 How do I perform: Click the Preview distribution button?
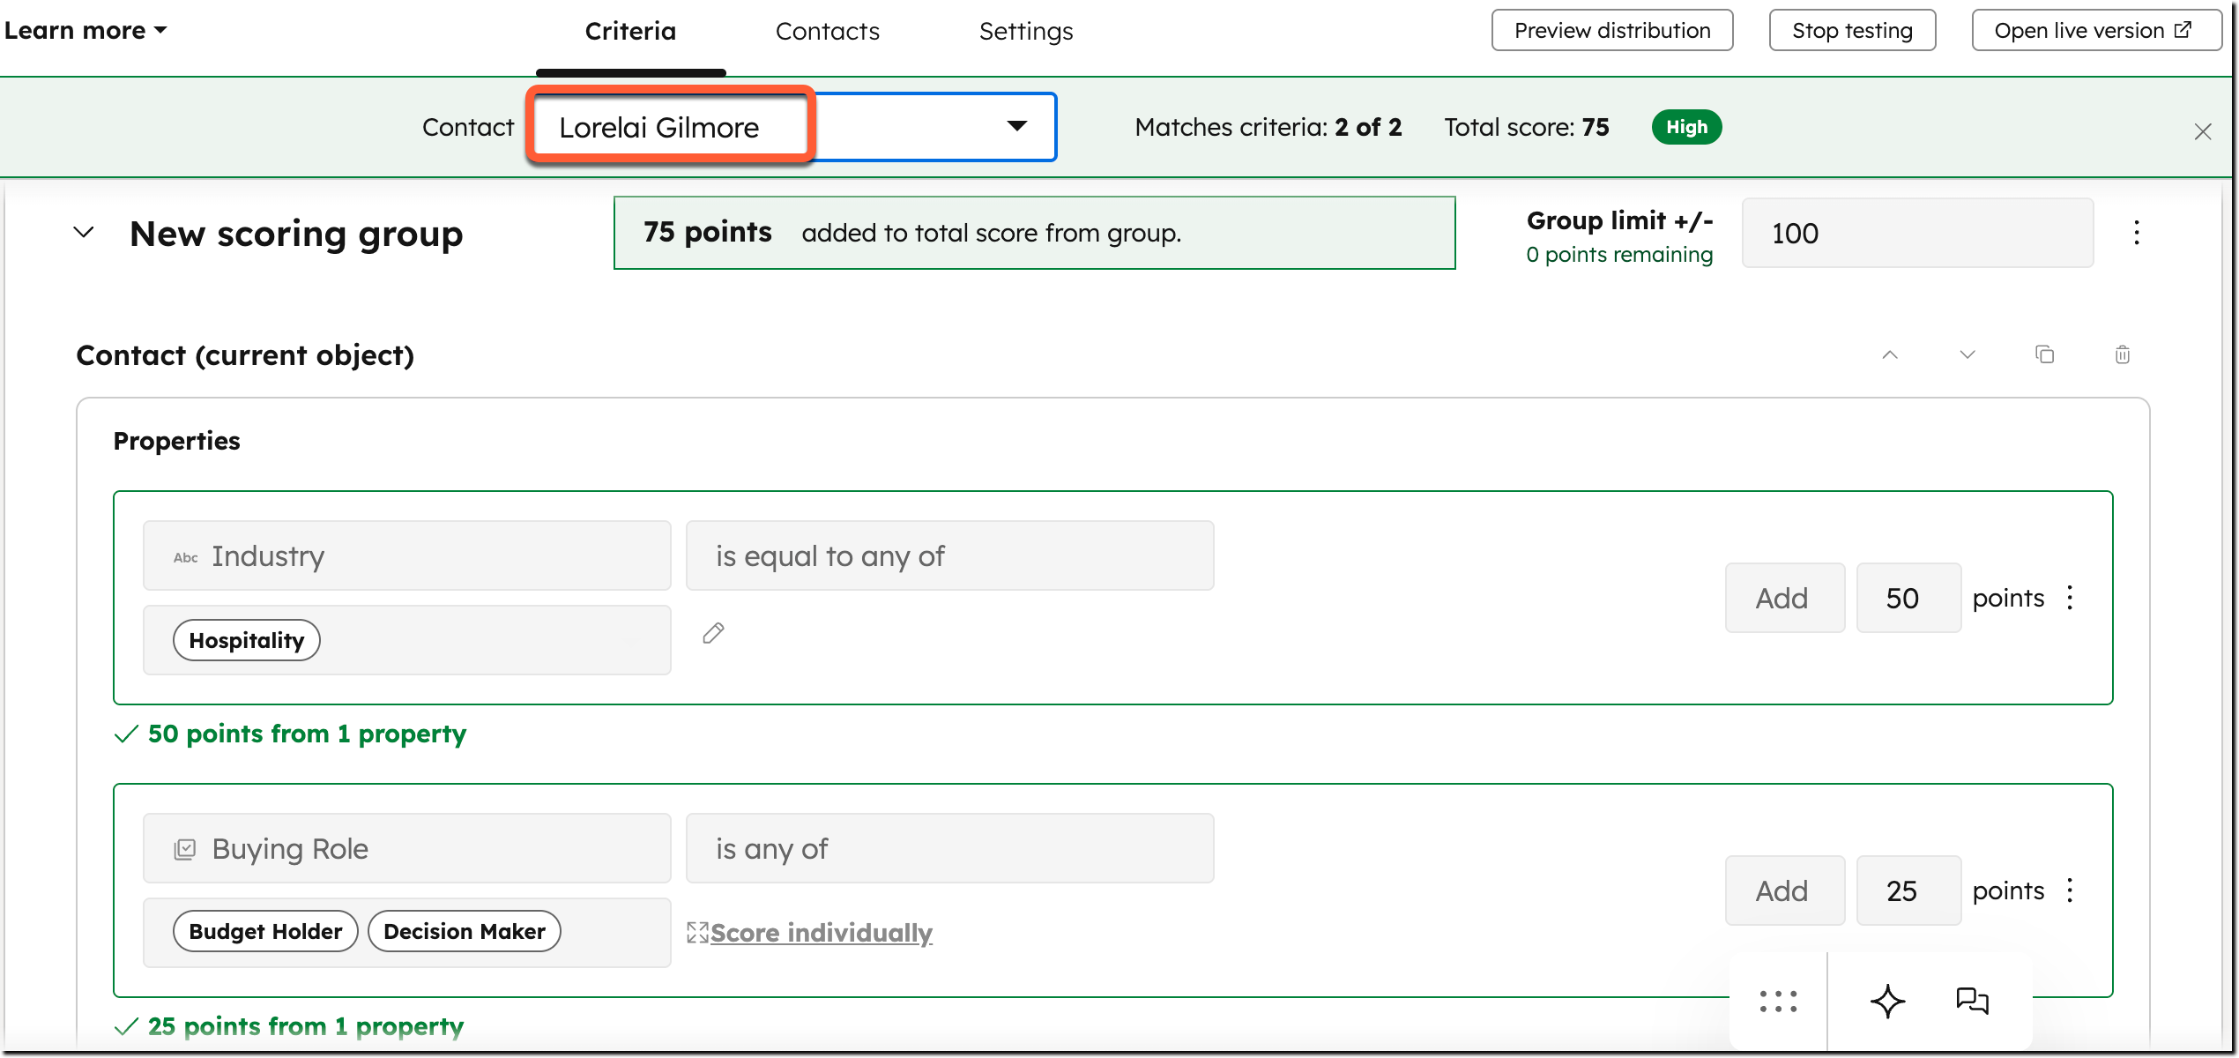pos(1611,31)
